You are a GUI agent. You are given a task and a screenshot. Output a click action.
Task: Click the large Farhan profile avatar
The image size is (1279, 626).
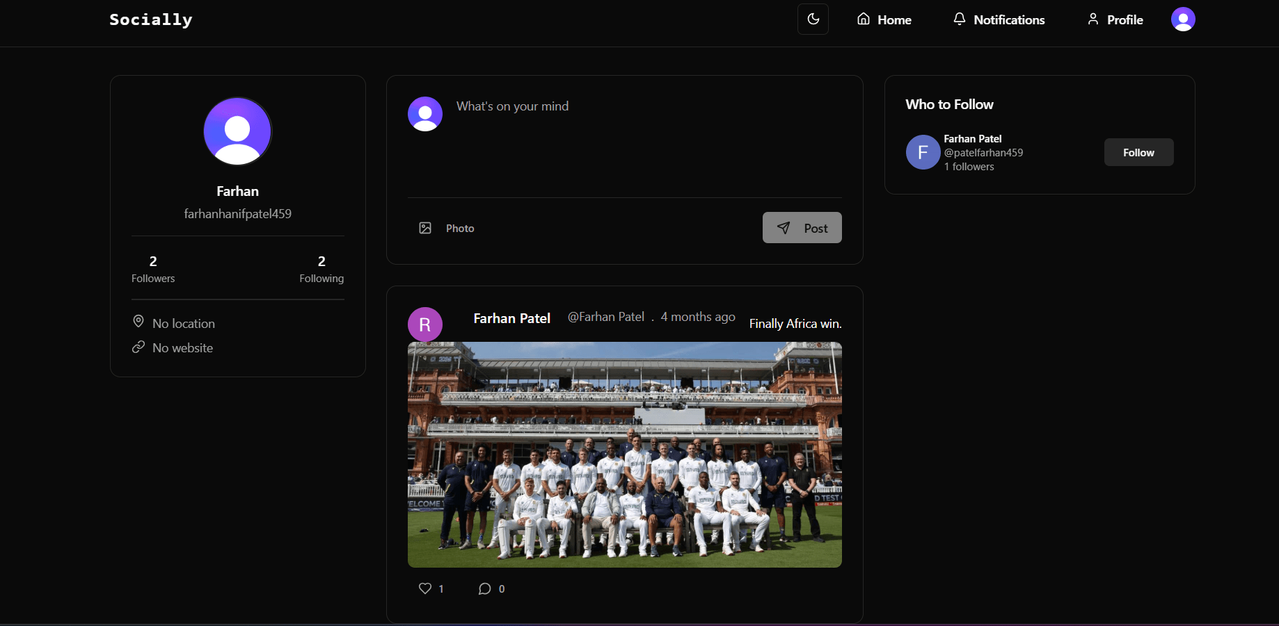tap(237, 131)
